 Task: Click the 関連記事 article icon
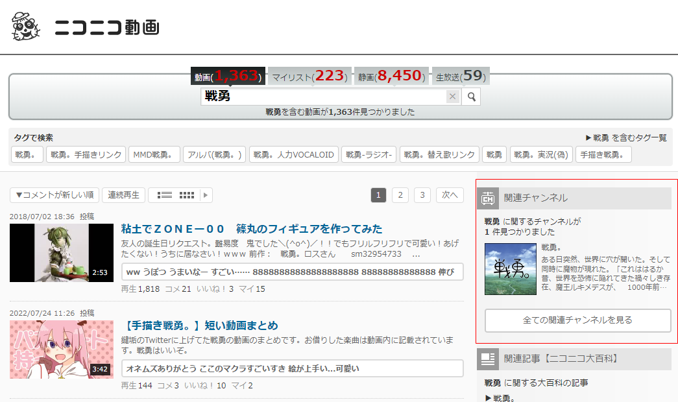click(488, 359)
